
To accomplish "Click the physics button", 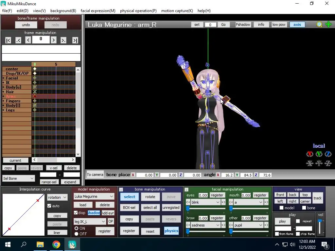I will tap(171, 231).
